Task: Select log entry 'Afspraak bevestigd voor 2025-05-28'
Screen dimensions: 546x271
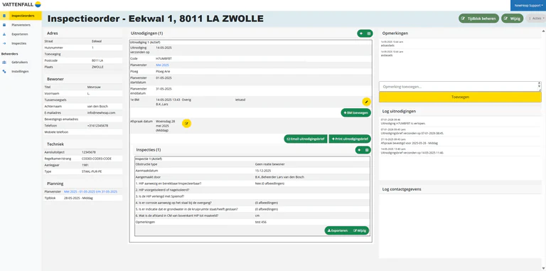Action: [x=409, y=143]
